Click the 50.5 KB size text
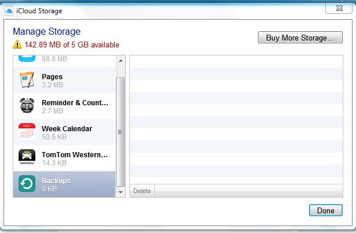 54,137
